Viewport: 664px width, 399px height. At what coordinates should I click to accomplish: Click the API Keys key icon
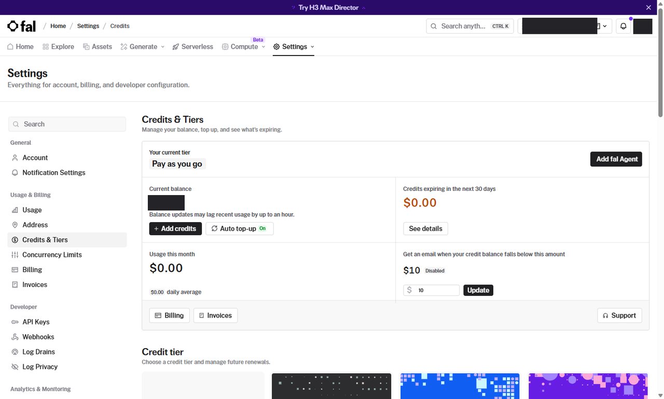coord(15,322)
